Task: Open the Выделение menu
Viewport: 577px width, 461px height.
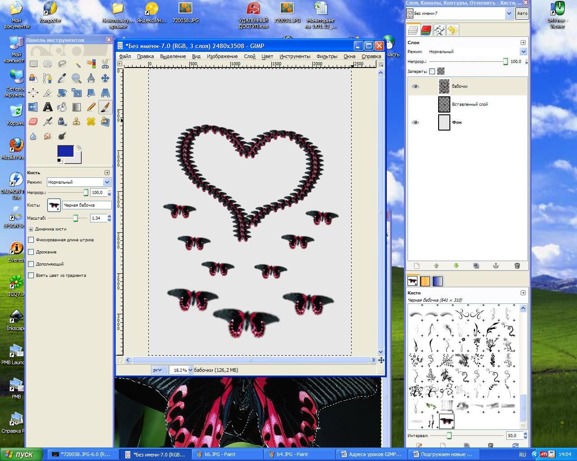Action: point(173,56)
